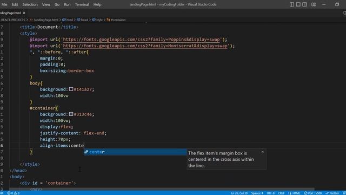Viewport: 346px width, 195px height.
Task: Open the Customize Layout icon
Action: (314, 4)
